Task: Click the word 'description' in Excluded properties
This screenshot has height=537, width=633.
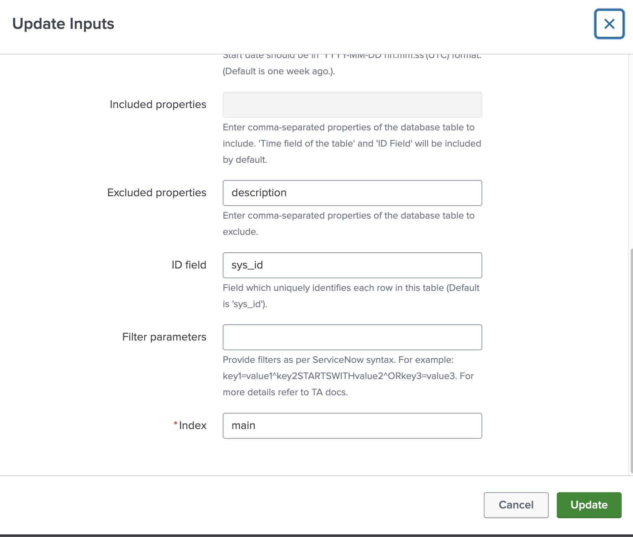Action: pyautogui.click(x=259, y=193)
